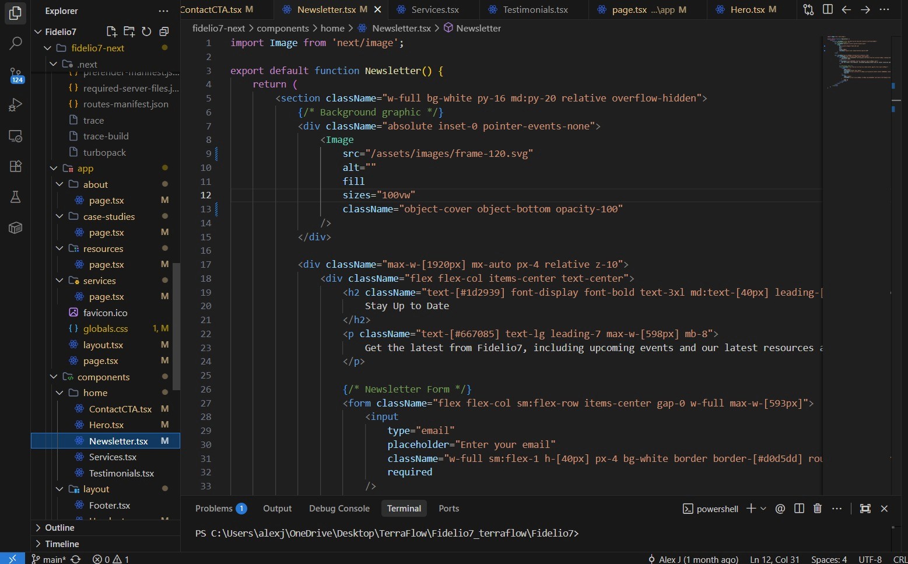908x564 pixels.
Task: Split the editor to the right
Action: [x=828, y=9]
